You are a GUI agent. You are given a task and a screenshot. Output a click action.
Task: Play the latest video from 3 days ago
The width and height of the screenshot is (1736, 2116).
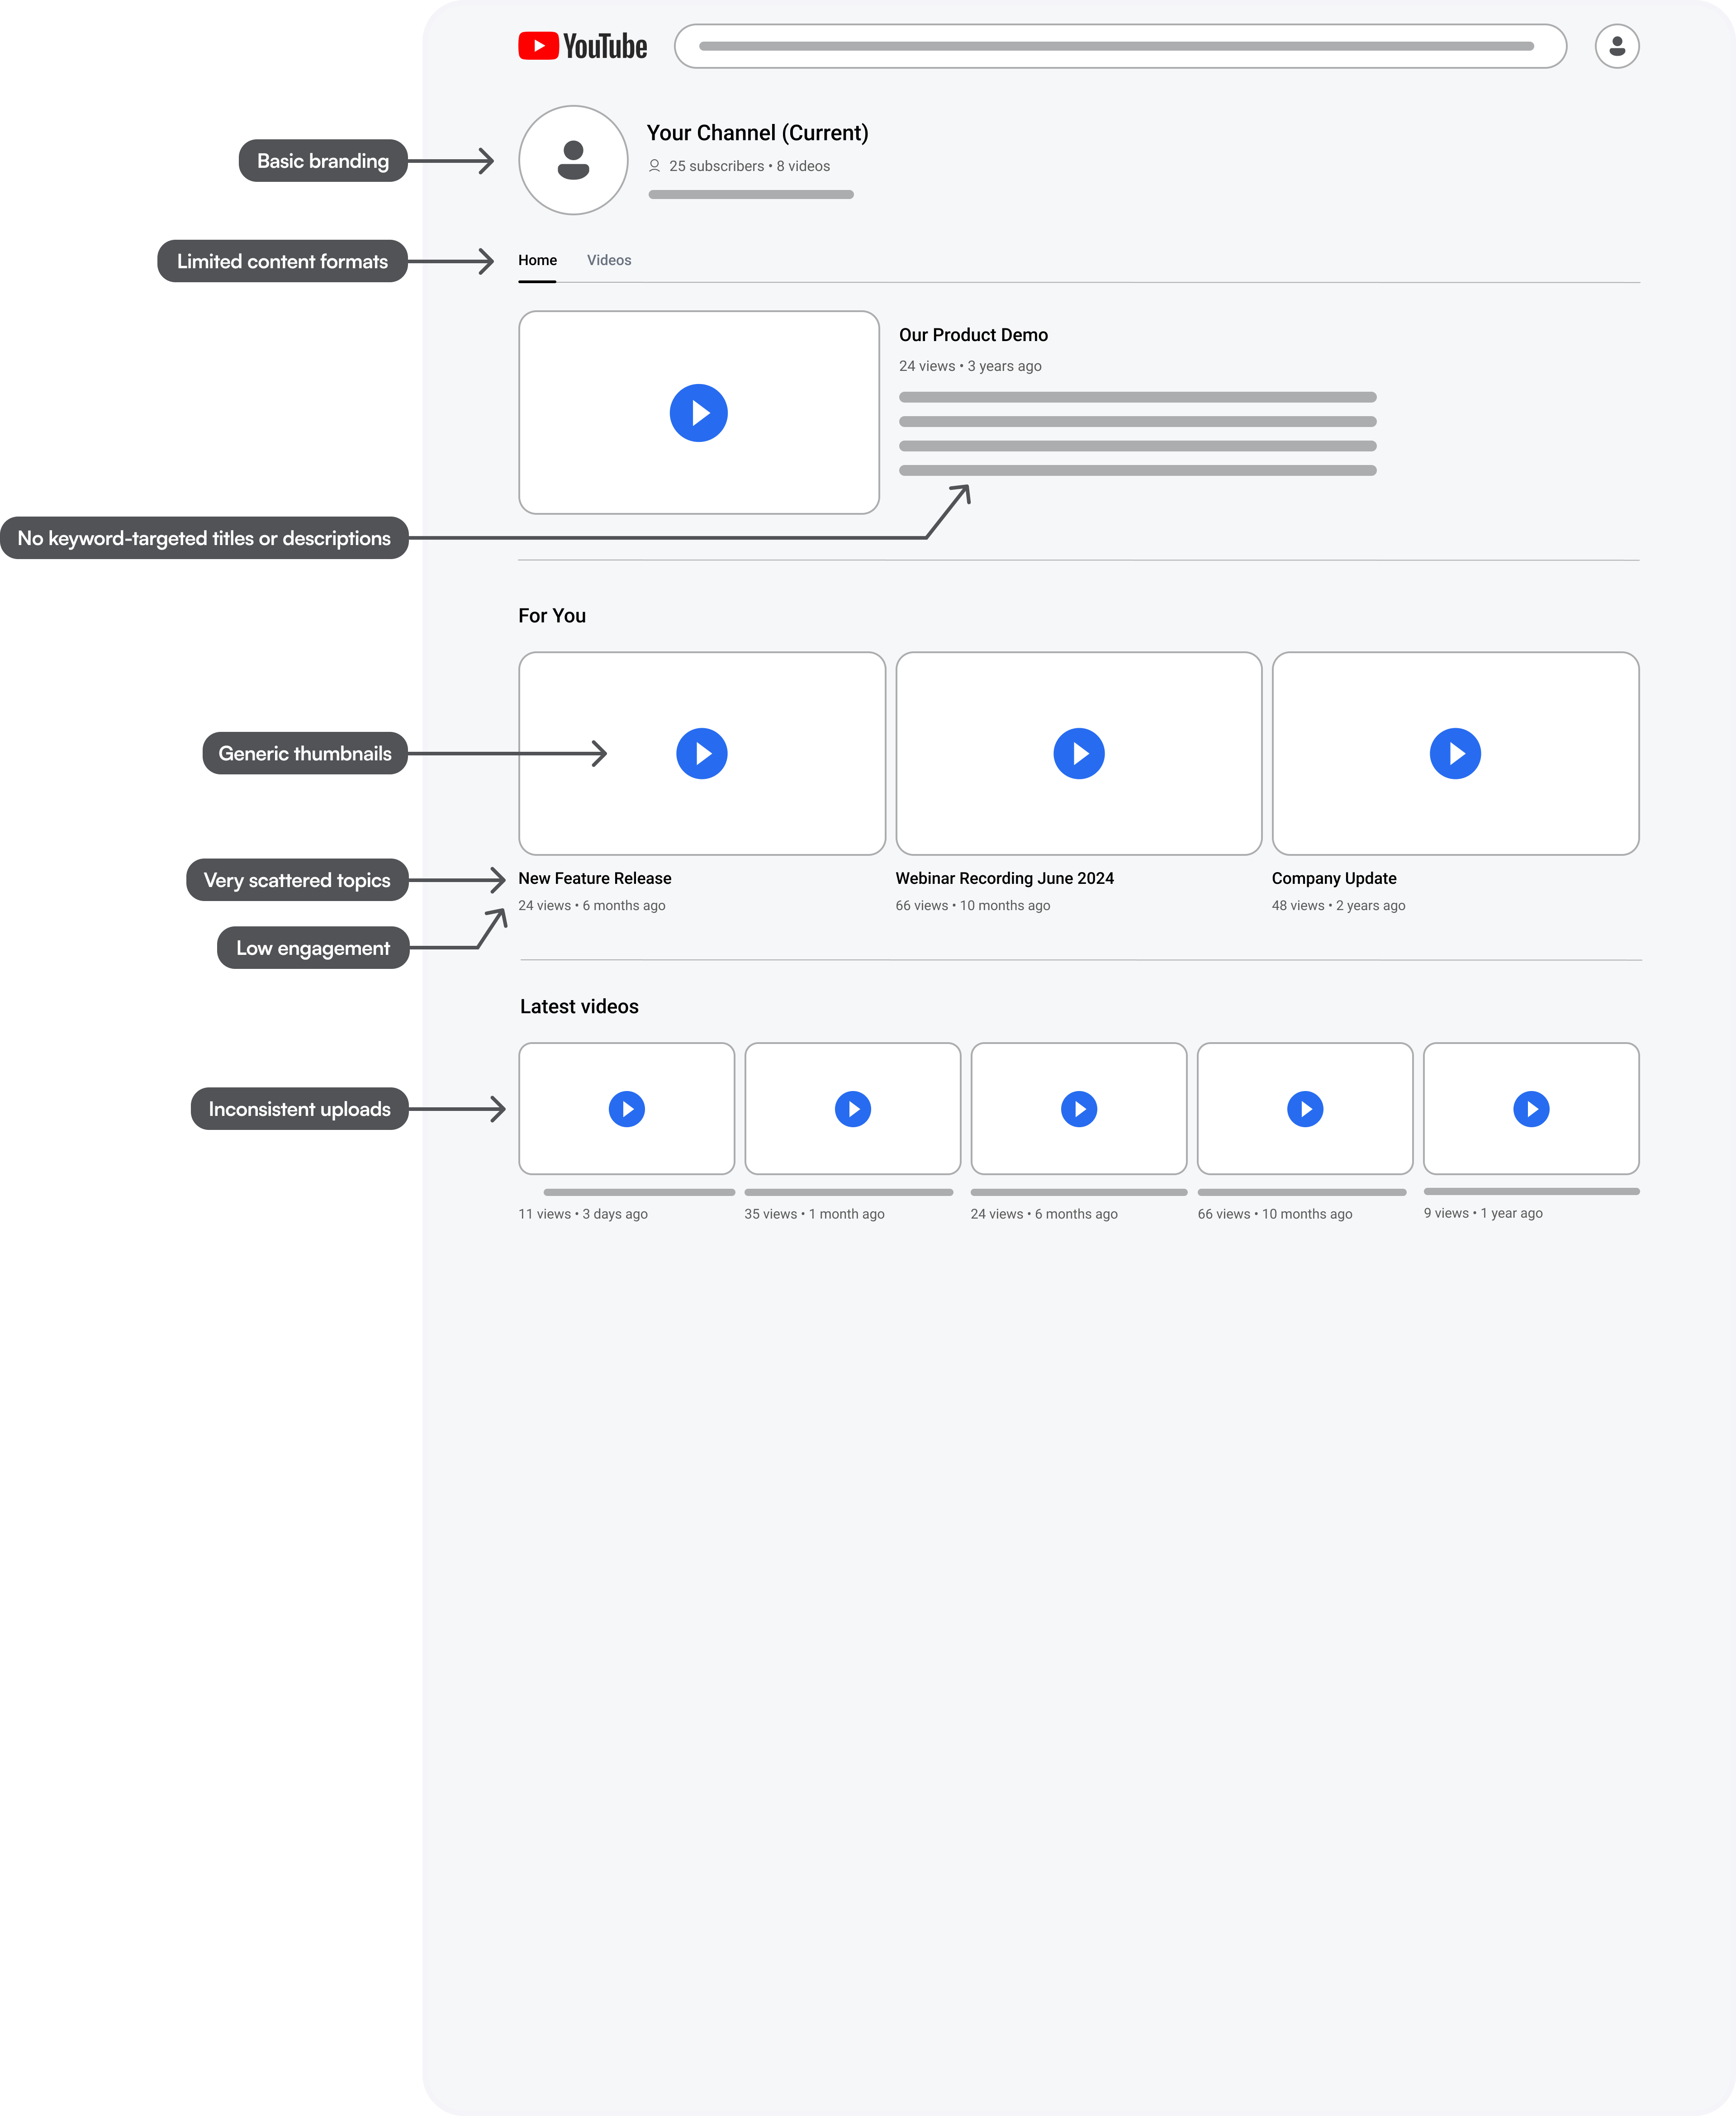(626, 1109)
